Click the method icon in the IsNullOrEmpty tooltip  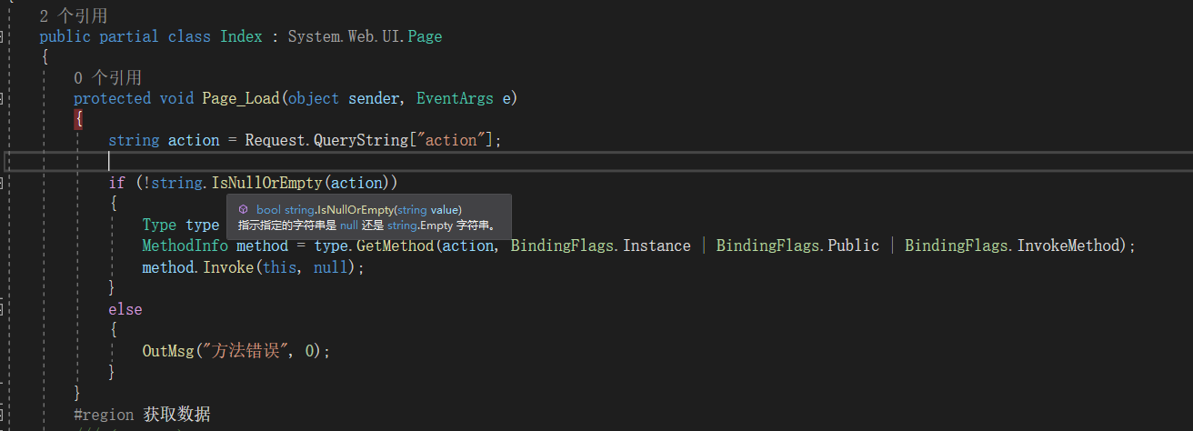click(244, 209)
